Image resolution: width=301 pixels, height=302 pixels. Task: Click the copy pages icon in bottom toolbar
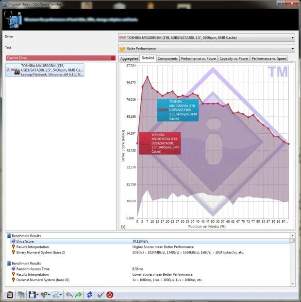pos(21,295)
